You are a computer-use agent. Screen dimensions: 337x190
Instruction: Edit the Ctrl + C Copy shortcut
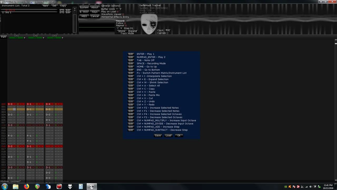tap(131, 89)
